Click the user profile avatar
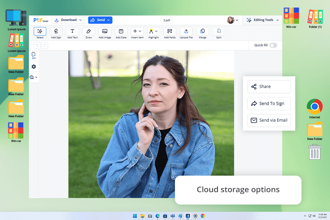 tap(231, 20)
